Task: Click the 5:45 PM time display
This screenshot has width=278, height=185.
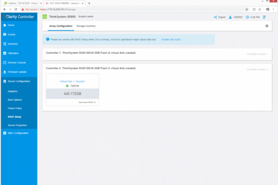Action: pos(255,17)
